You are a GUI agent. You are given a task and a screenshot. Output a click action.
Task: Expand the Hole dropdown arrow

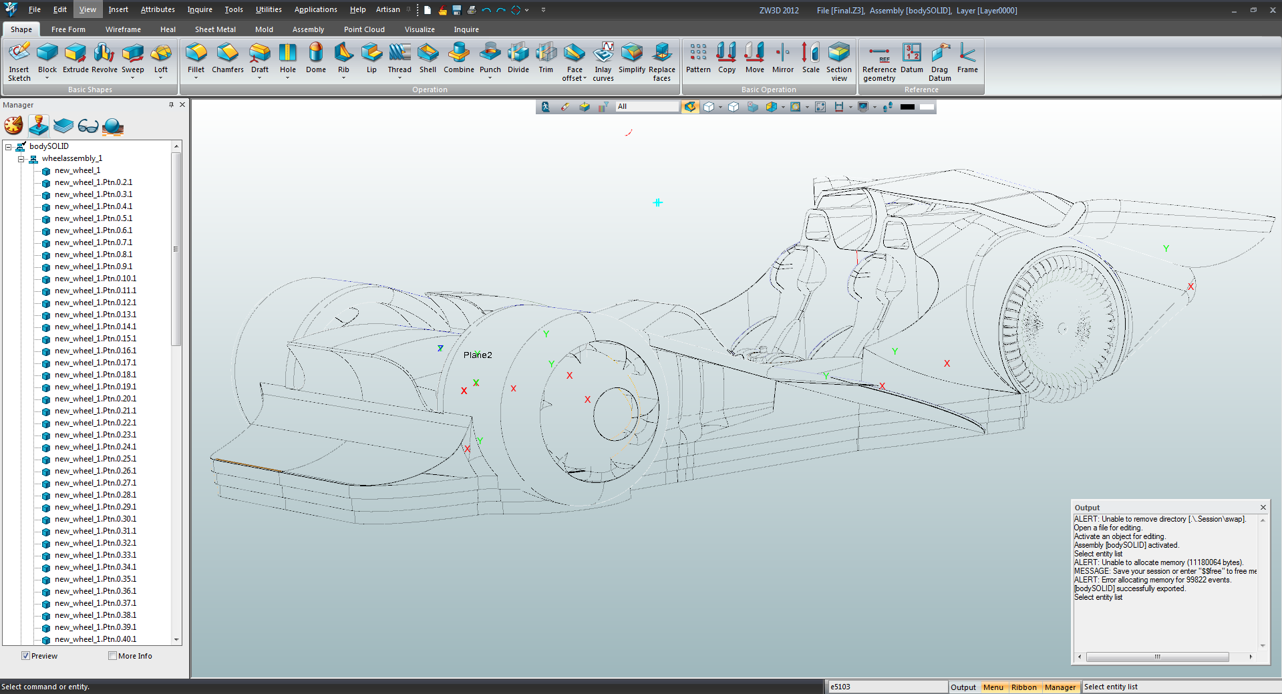(288, 78)
